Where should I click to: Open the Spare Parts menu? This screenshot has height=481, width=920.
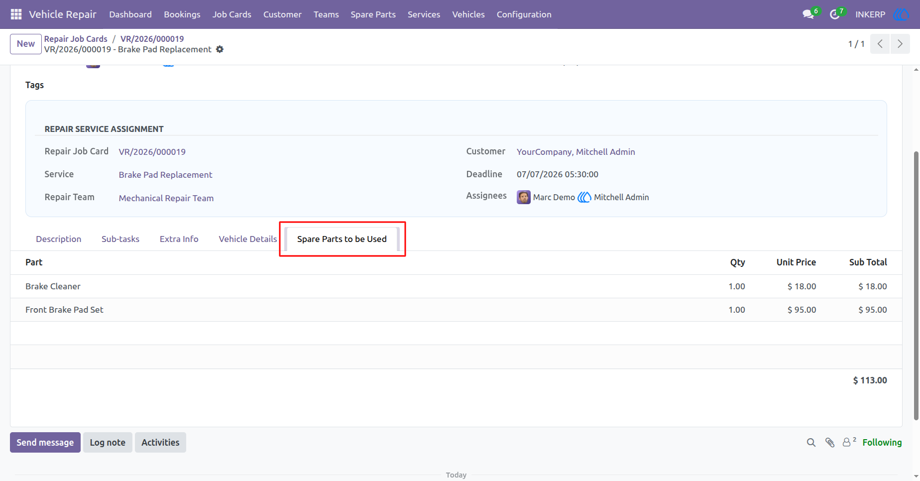coord(373,14)
